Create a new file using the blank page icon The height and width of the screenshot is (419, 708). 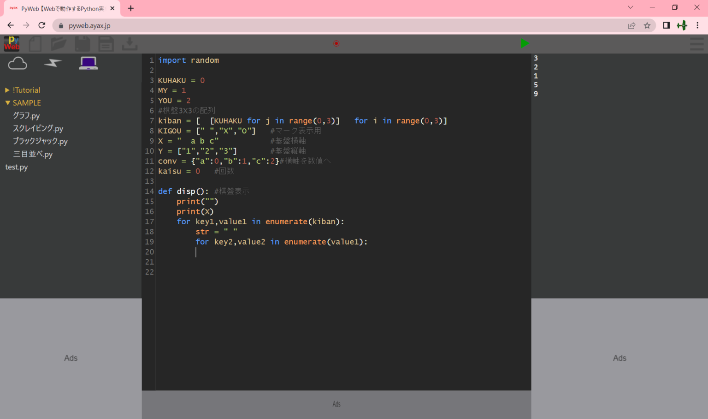click(x=35, y=43)
